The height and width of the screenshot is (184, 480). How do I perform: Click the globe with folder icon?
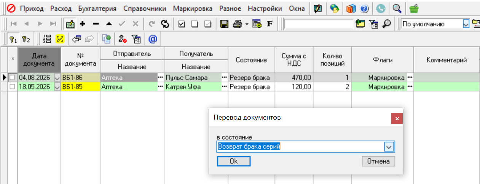(x=334, y=8)
